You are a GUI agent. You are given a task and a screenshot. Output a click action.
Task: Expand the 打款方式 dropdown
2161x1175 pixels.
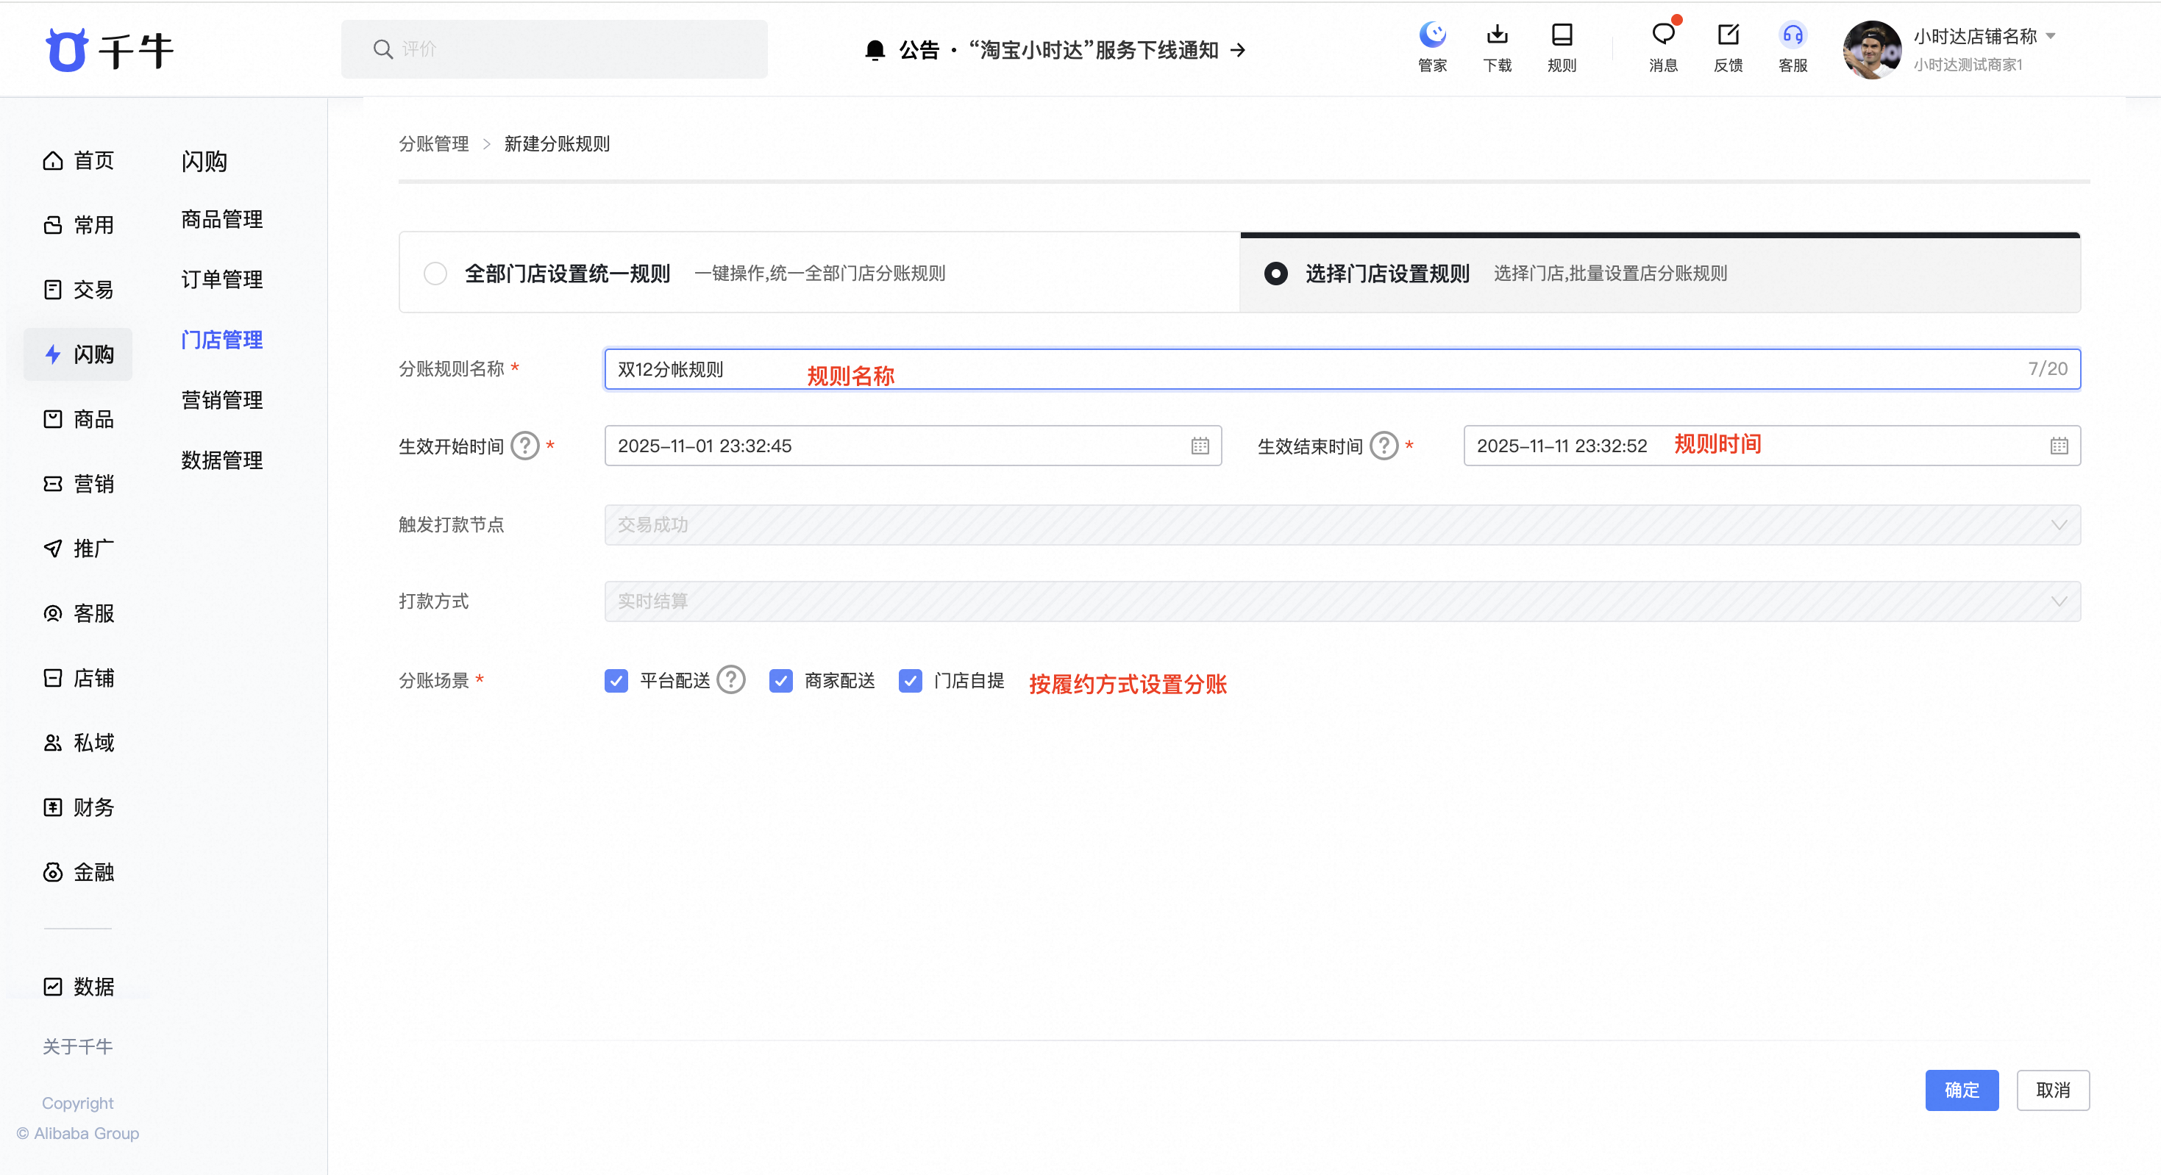(2058, 601)
